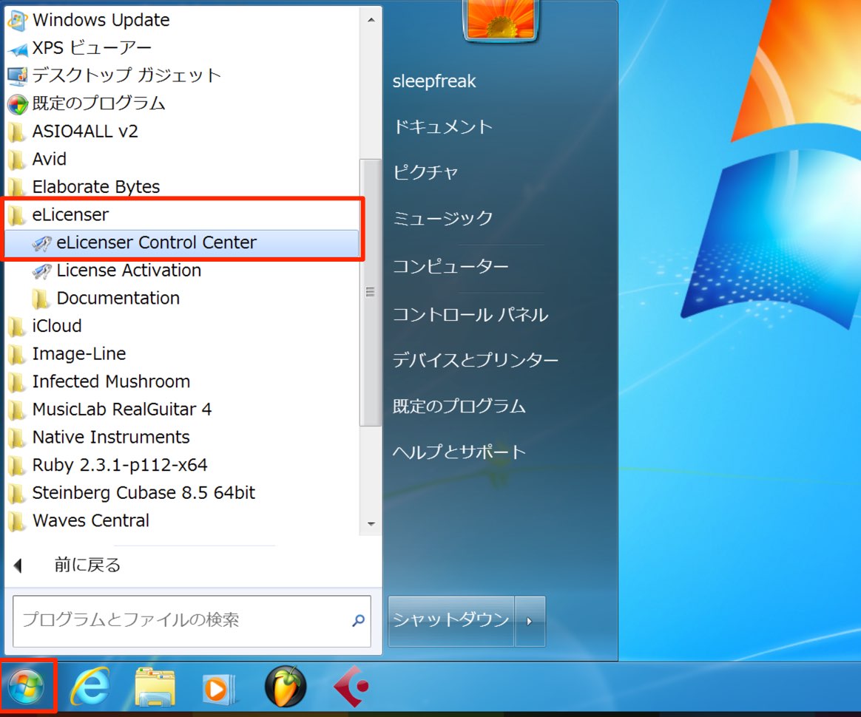Click the eLicenser Control Center key icon
Screen dimensions: 861x717
tap(41, 243)
